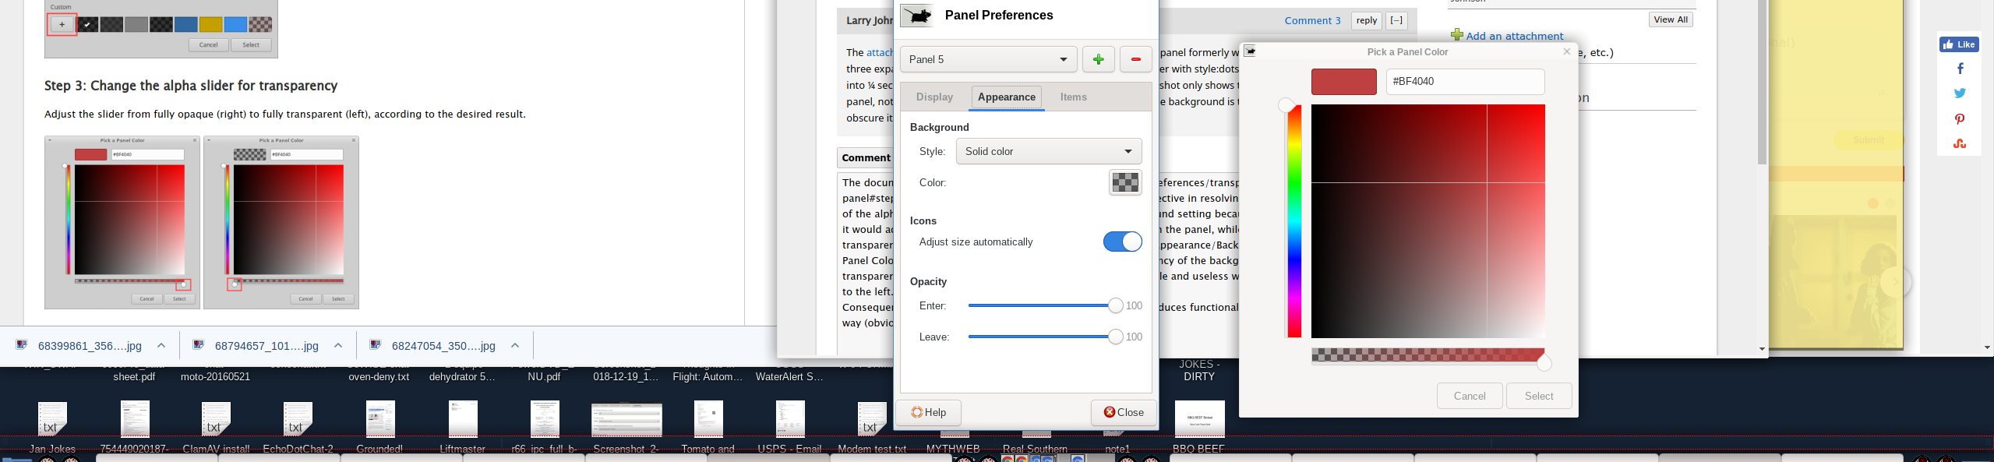The width and height of the screenshot is (1994, 462).
Task: Click the Facebook share icon
Action: 1960,69
